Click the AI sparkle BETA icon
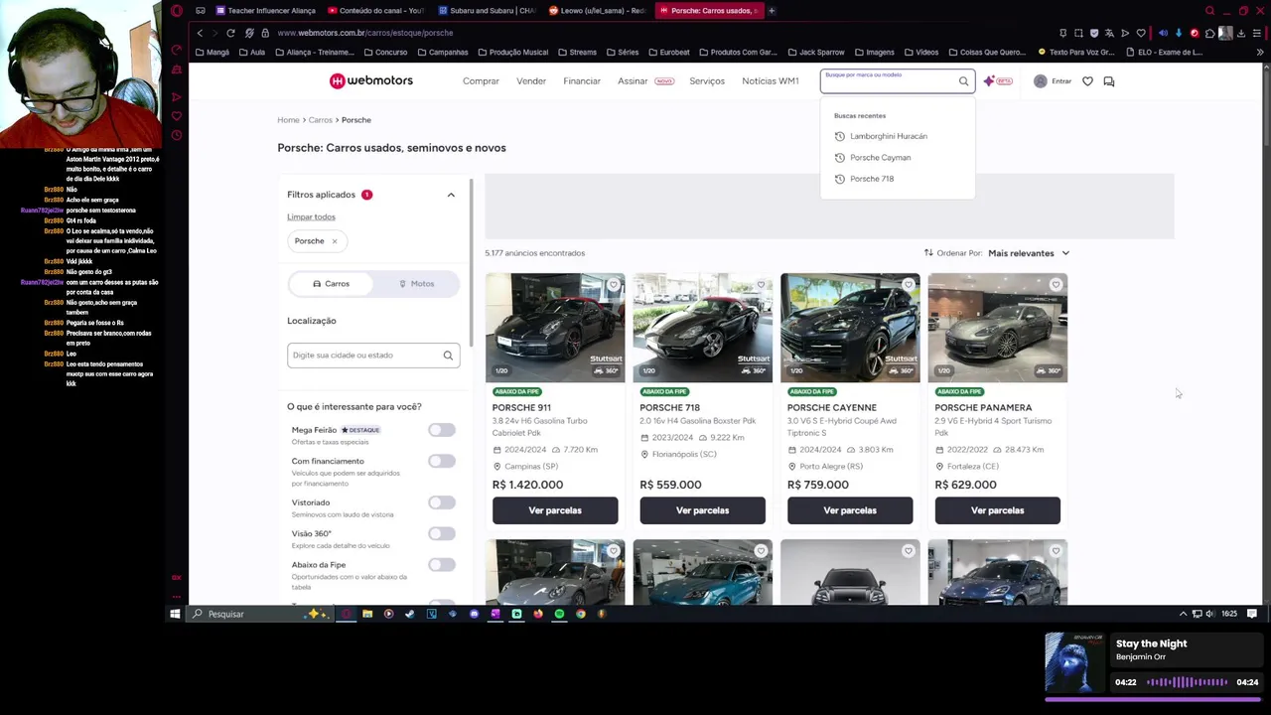1271x715 pixels. [997, 81]
